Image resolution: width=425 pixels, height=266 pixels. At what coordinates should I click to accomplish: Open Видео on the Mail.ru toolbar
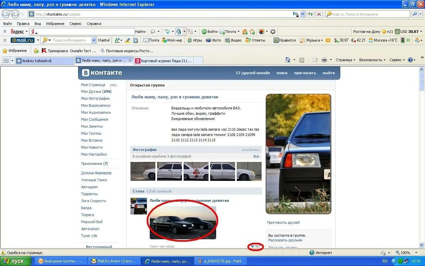[233, 40]
